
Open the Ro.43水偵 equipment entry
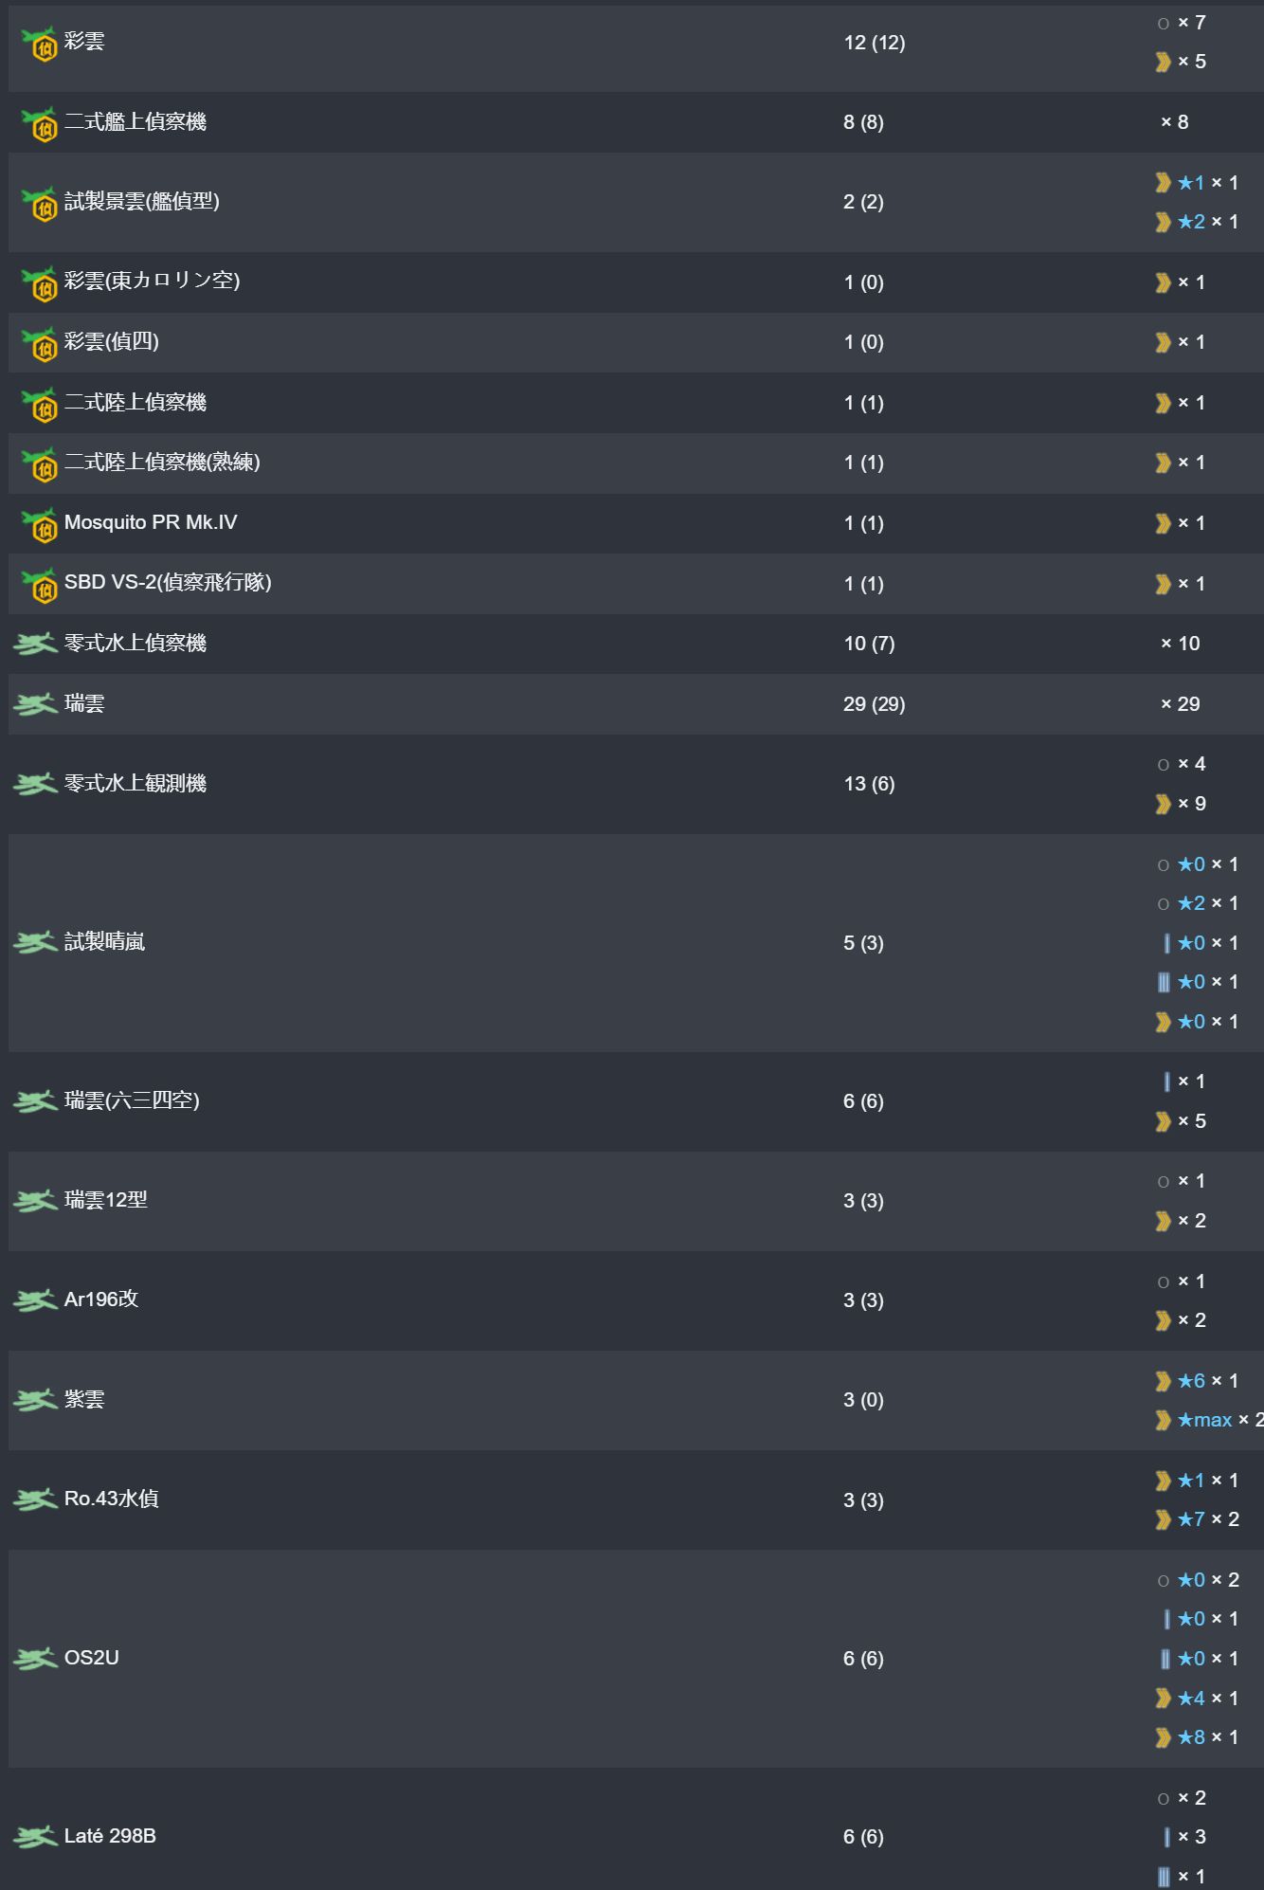(111, 1499)
